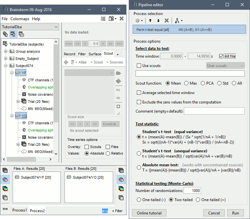Select Student's t-test unequal variance option
Screen dimensions: 250x219
139,153
